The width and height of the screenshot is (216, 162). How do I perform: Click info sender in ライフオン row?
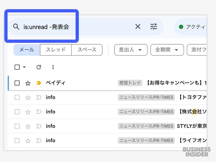pos(50,140)
